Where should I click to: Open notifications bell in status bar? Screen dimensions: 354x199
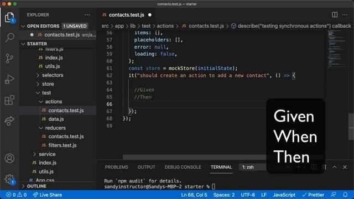point(345,195)
